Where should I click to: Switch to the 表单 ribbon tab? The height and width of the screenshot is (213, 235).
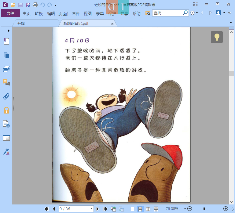pyautogui.click(x=100, y=13)
